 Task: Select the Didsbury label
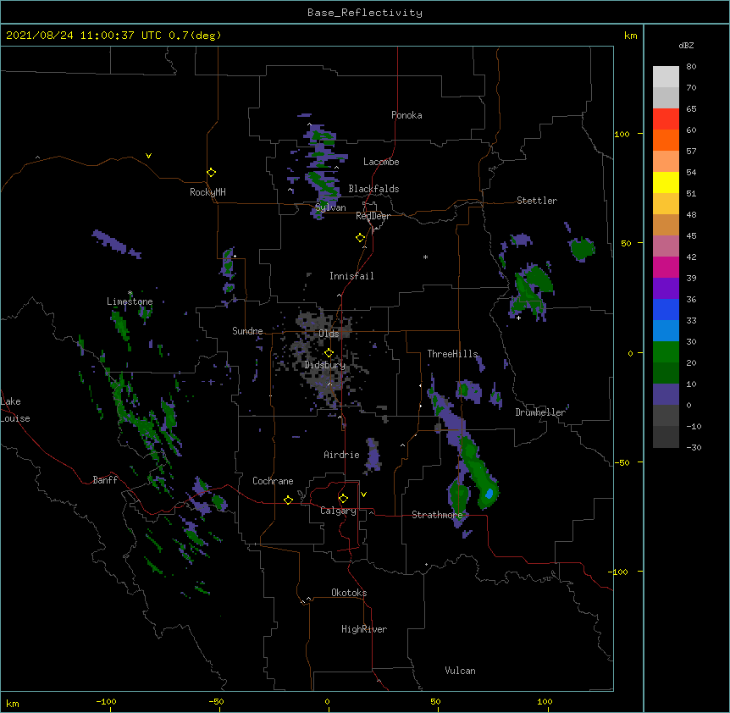(x=325, y=365)
